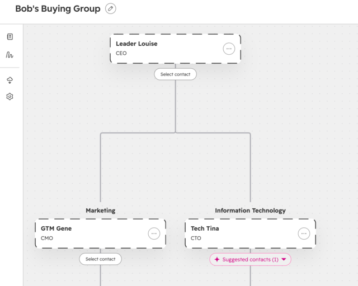
Task: Select the squiggle signature icon in sidebar
Action: (x=10, y=55)
